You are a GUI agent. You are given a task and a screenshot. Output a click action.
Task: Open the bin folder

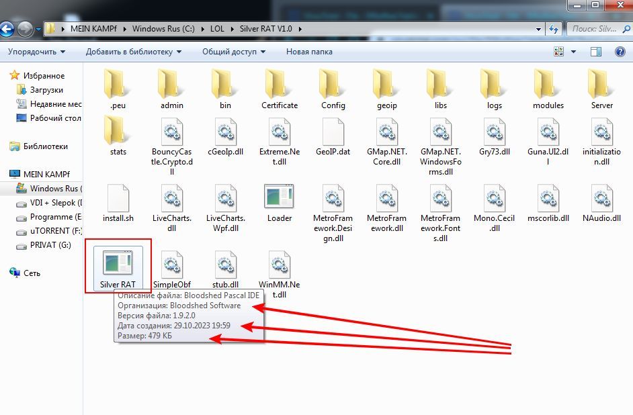(x=225, y=89)
